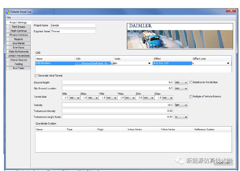Image resolution: width=240 pixels, height=171 pixels.
Task: Click the Daimler banner image
Action: [x=180, y=36]
